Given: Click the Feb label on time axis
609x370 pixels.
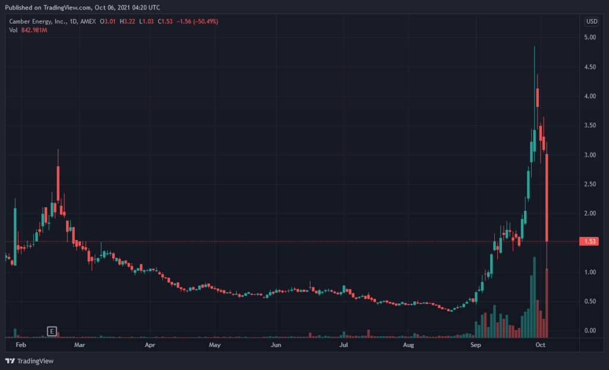Looking at the screenshot, I should coord(21,345).
